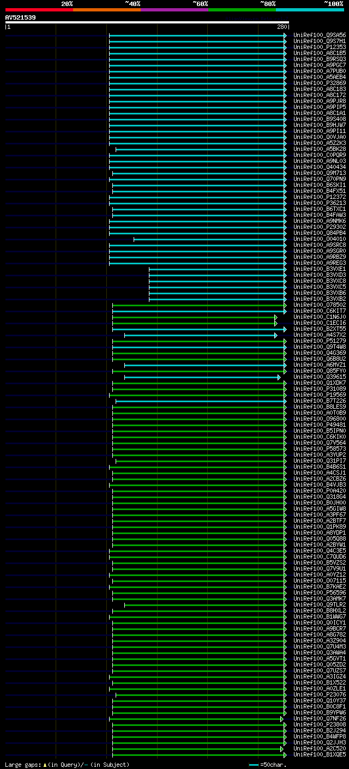Select label UniRef100_Q39615
The image size is (349, 769).
320,377
